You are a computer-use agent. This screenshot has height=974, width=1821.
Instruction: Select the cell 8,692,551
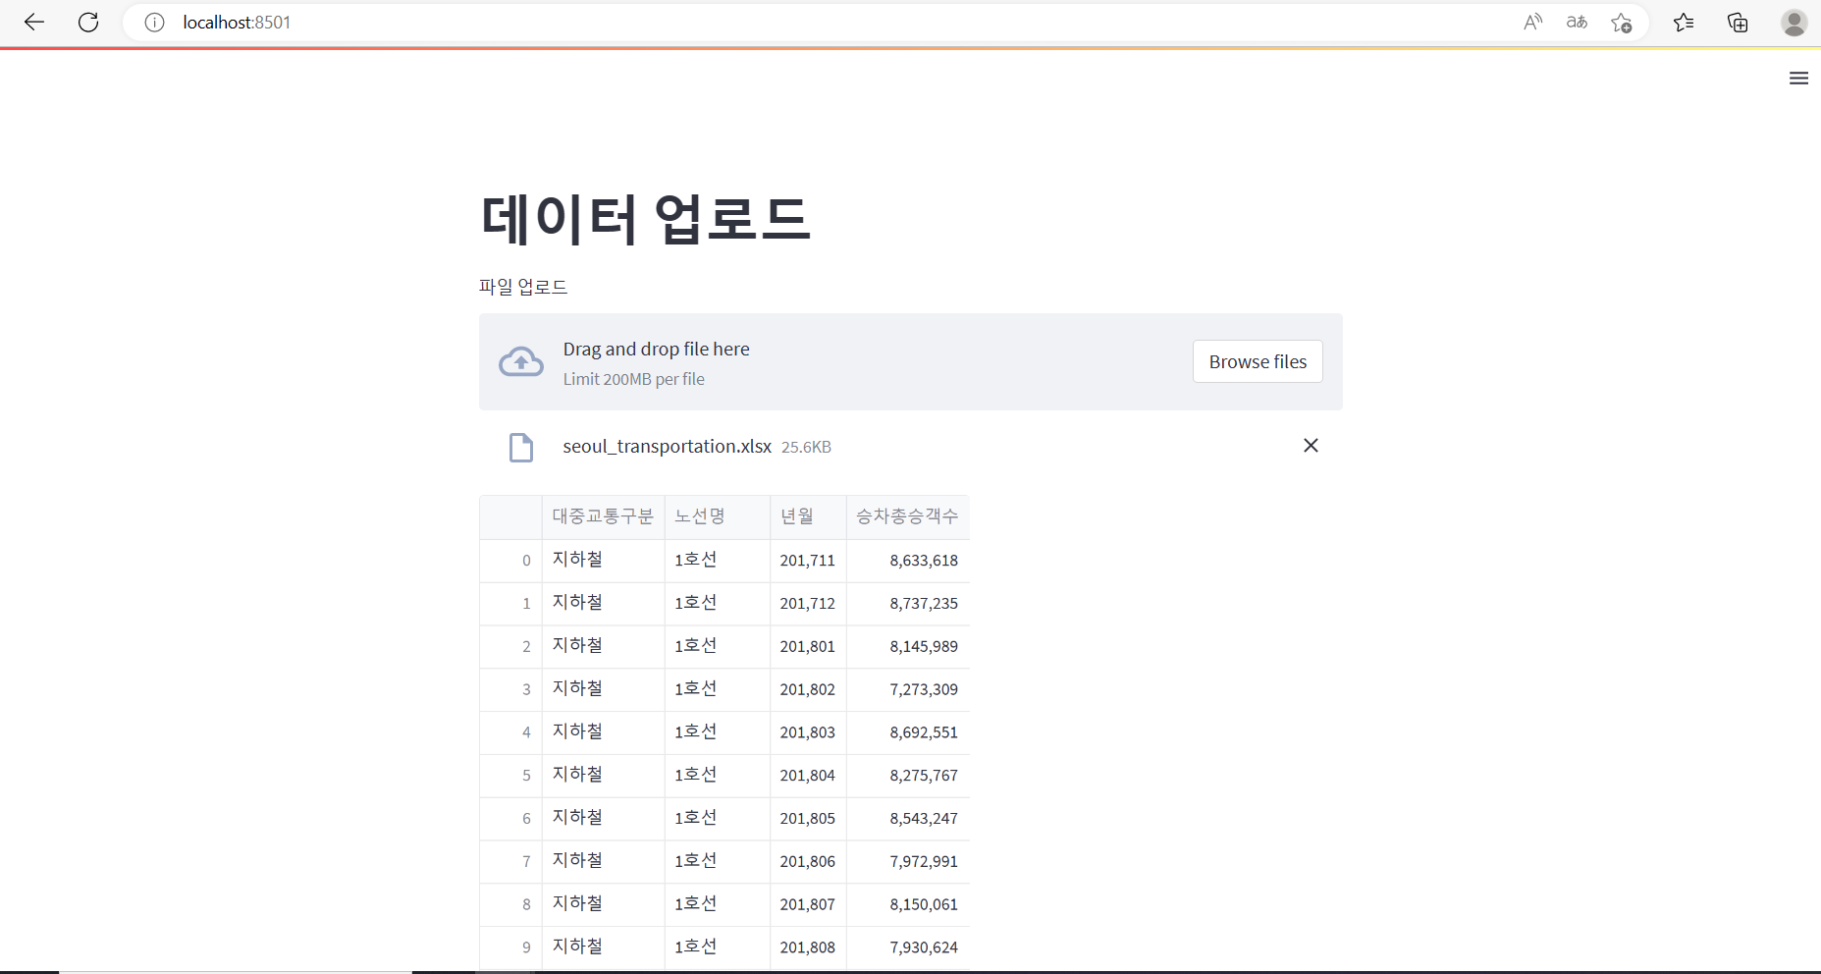[908, 732]
